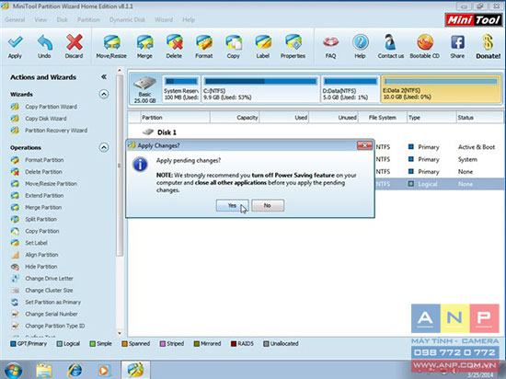506x379 pixels.
Task: Select Format Partition operation
Action: tap(44, 160)
